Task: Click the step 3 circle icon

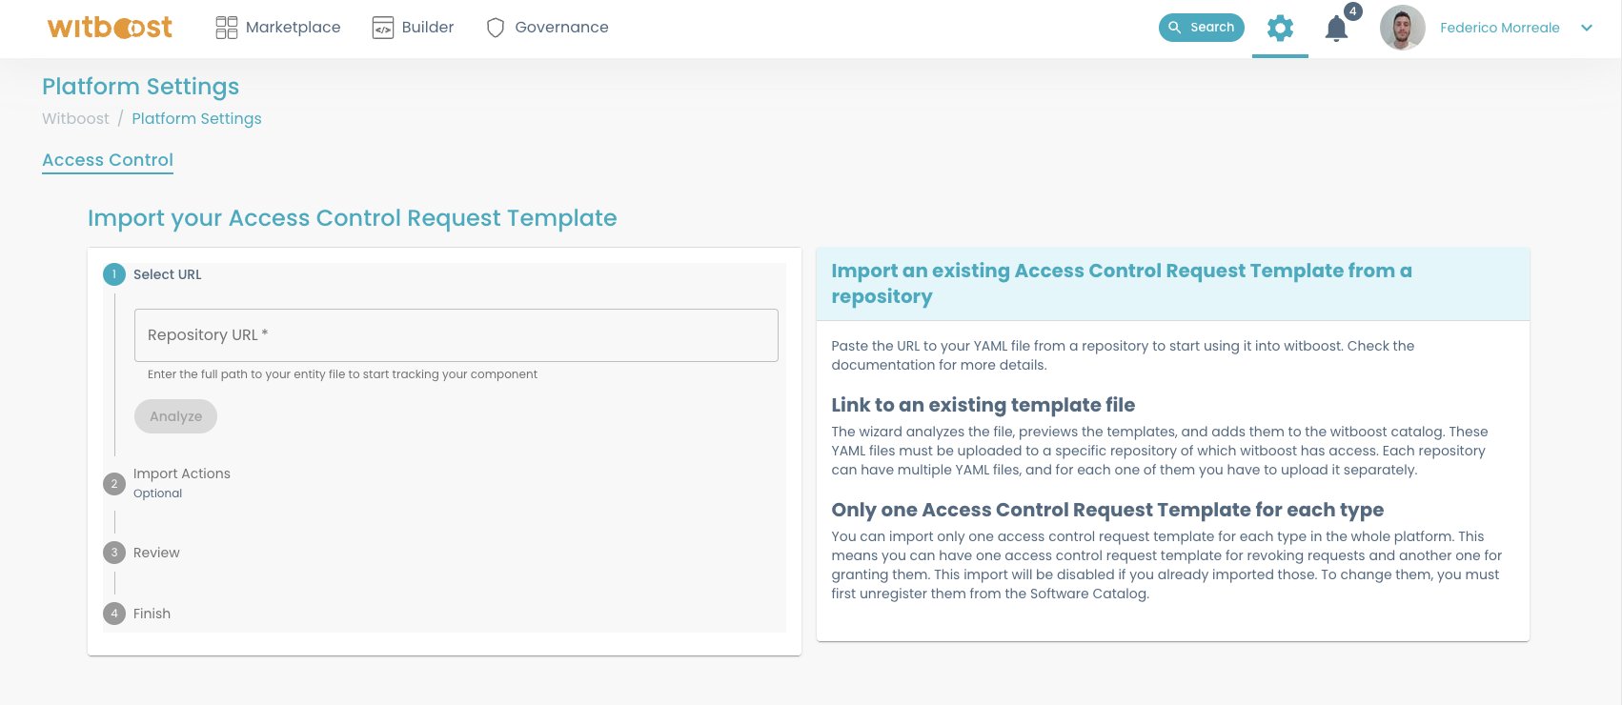Action: 114,553
